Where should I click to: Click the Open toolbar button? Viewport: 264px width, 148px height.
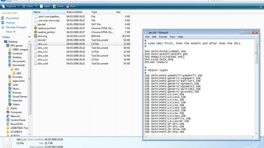45,6
